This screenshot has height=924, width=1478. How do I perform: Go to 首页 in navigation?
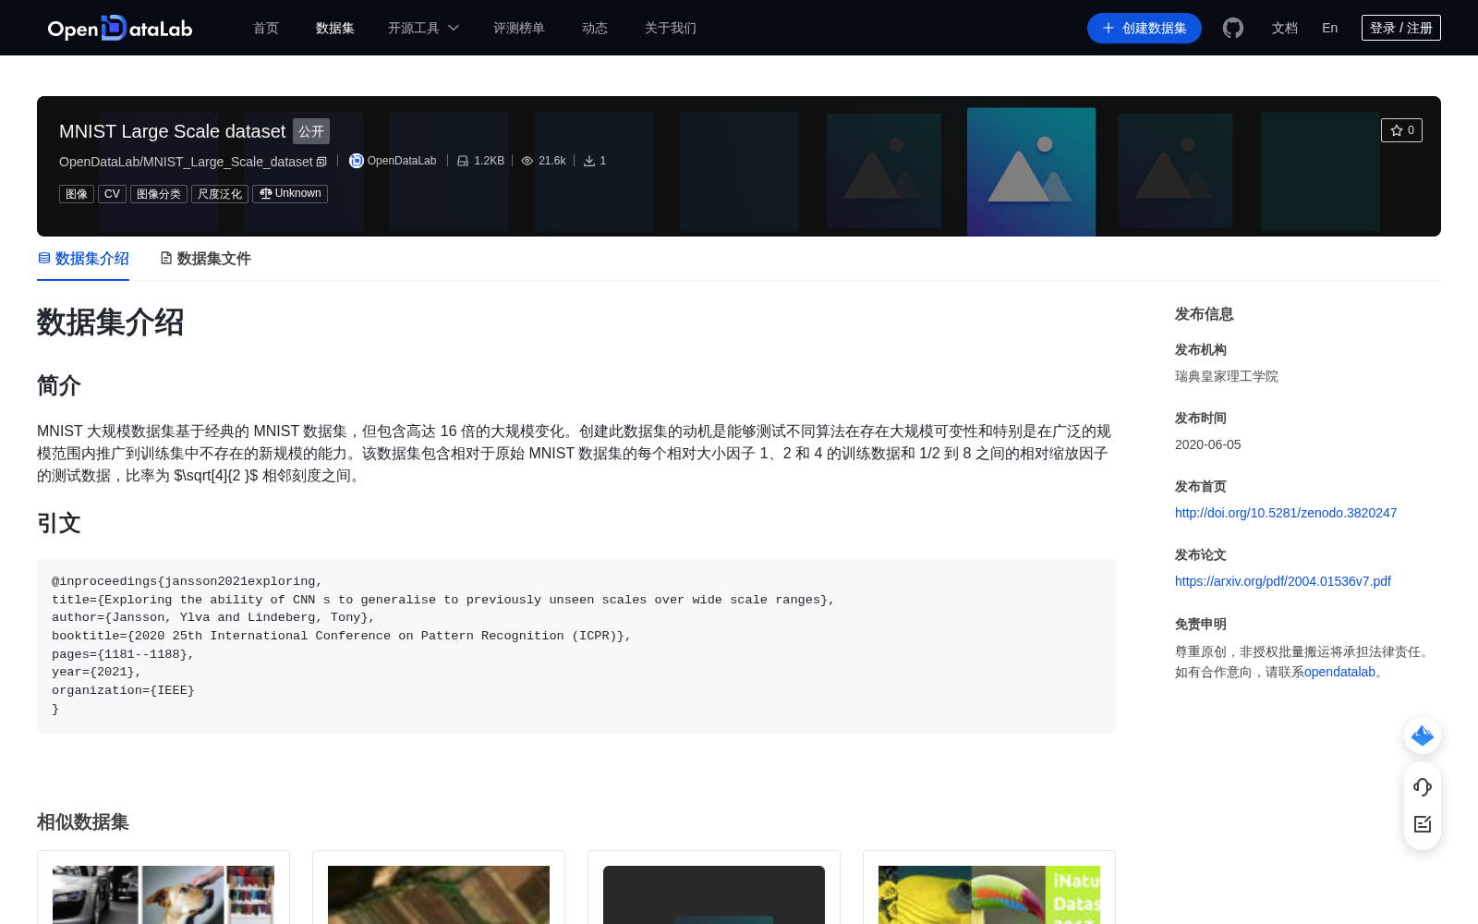266,28
